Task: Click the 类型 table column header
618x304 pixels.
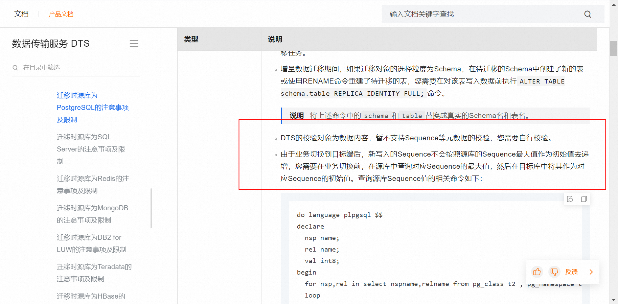Action: 191,39
